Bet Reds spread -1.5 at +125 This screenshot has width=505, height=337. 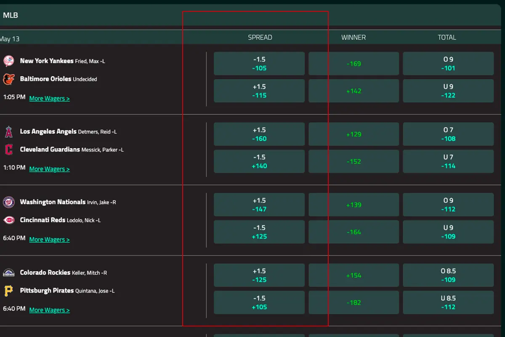(x=259, y=232)
